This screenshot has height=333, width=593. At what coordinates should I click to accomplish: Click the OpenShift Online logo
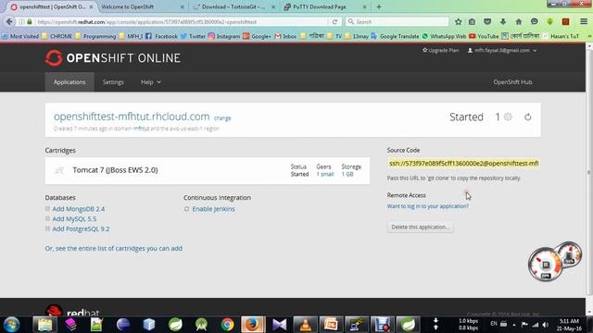[x=113, y=57]
